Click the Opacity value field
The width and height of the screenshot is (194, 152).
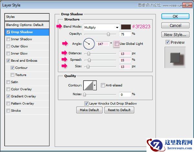point(125,34)
